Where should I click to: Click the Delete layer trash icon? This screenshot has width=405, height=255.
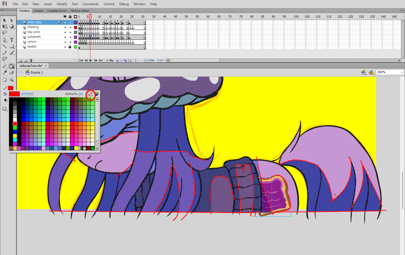coord(31,61)
